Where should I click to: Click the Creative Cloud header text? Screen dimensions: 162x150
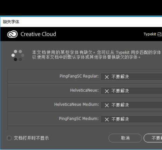38,34
